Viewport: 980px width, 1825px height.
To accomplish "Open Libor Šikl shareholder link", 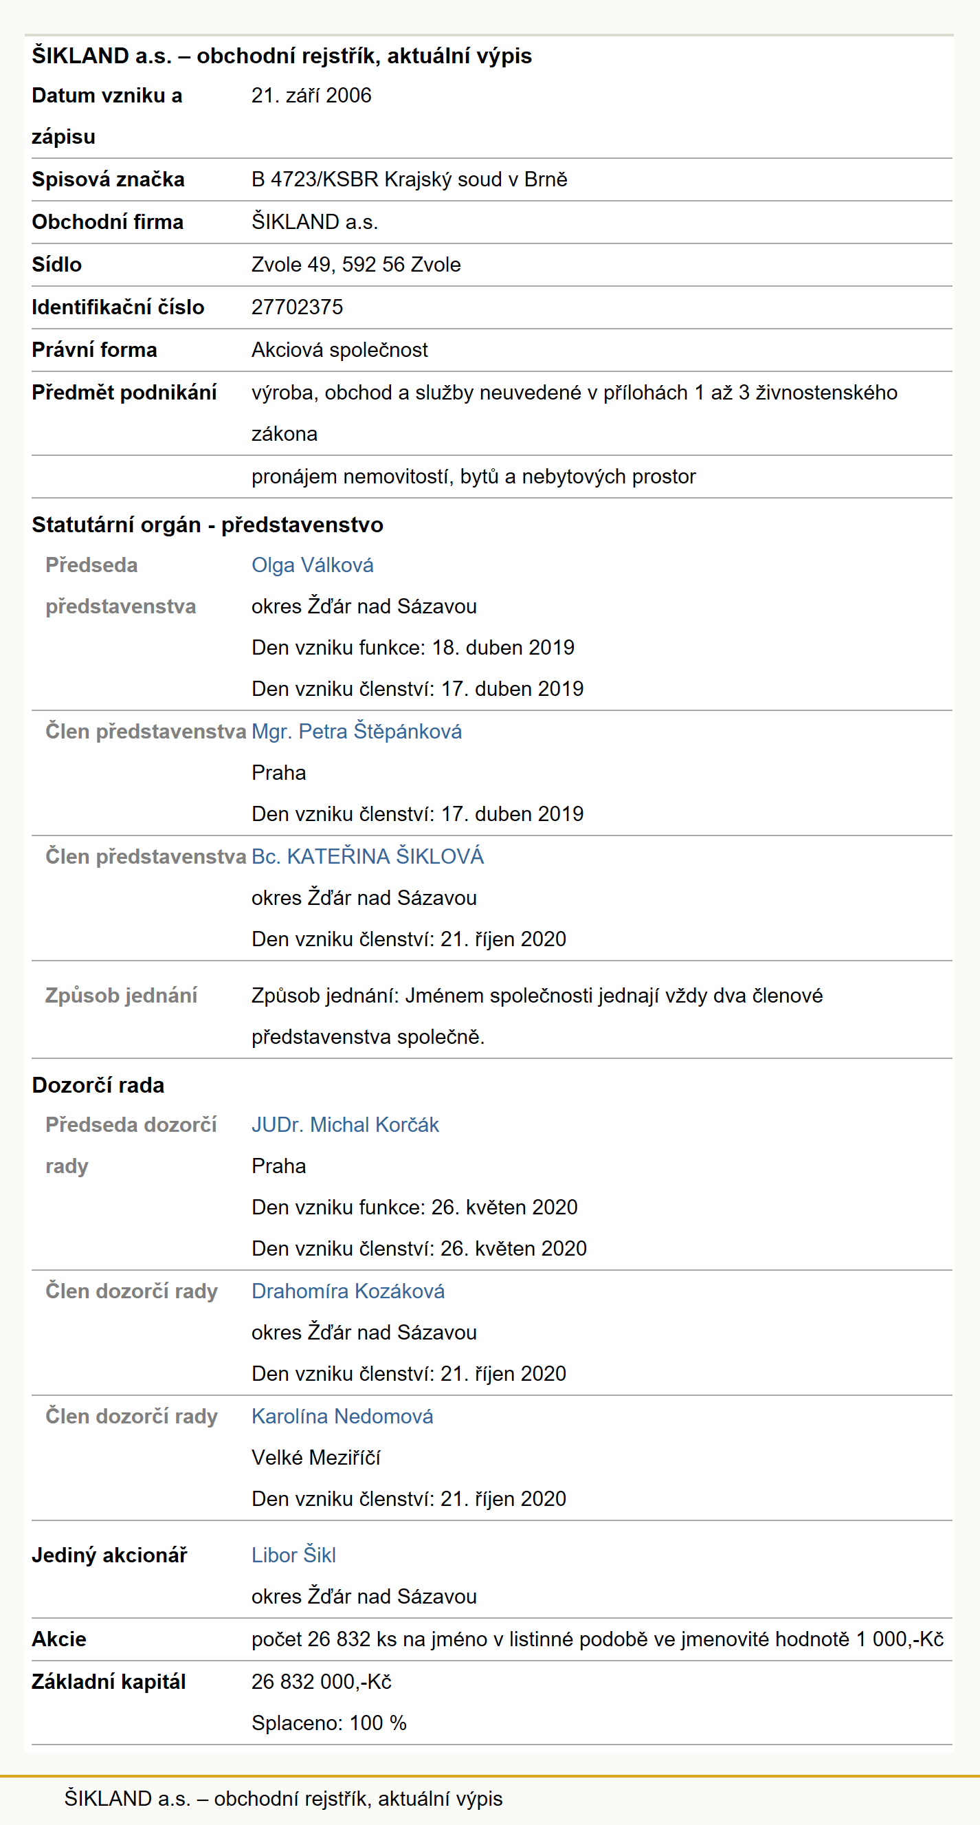I will tap(293, 1555).
